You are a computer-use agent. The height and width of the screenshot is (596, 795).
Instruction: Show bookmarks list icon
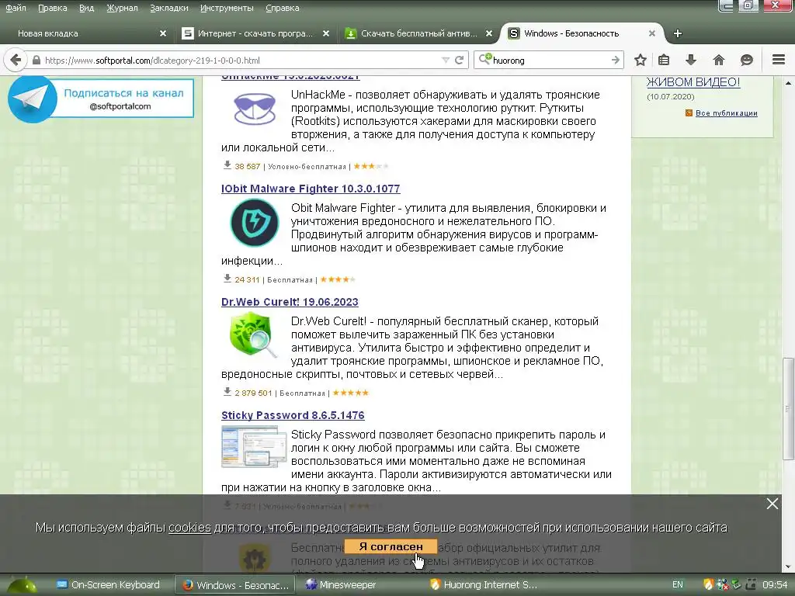point(664,60)
